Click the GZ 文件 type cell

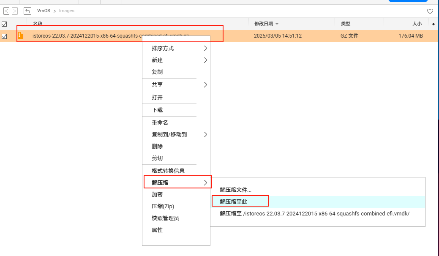[x=349, y=36]
